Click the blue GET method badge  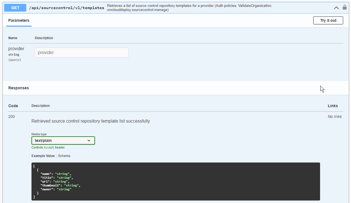(x=15, y=8)
